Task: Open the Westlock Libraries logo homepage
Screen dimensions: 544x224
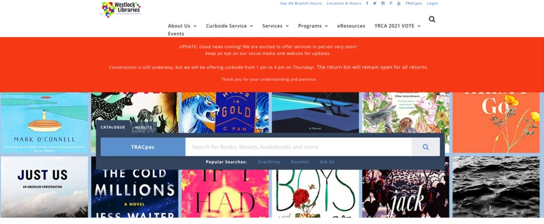Action: pyautogui.click(x=120, y=10)
